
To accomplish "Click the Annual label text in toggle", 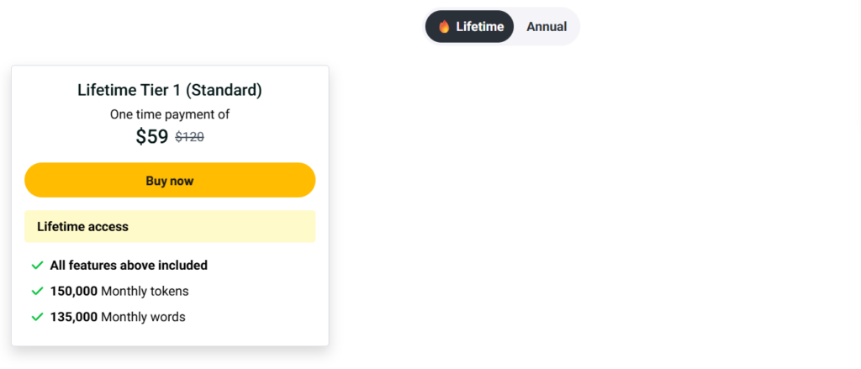I will tap(547, 27).
